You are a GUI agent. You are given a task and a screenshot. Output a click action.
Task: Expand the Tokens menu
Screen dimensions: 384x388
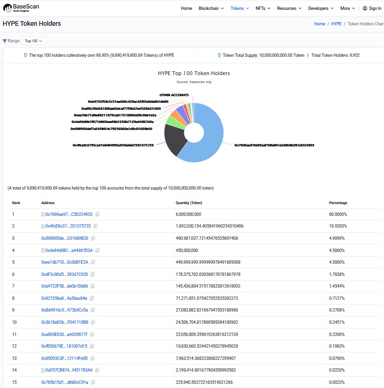click(x=240, y=8)
